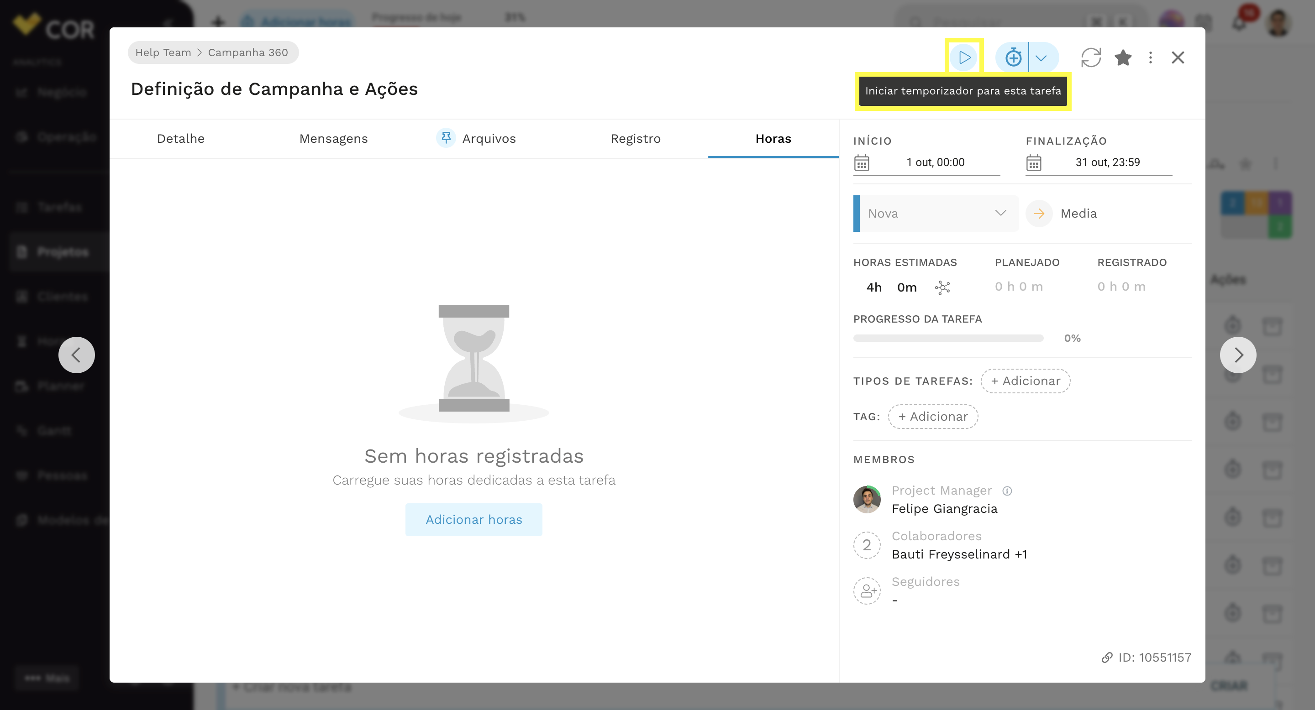Open the user profile avatar in header
The height and width of the screenshot is (710, 1315).
(1278, 22)
